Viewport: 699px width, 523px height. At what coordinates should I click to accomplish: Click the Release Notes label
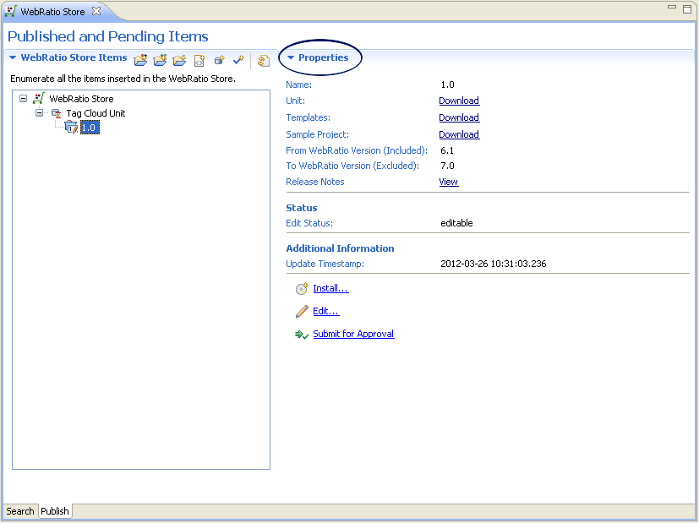pos(314,182)
